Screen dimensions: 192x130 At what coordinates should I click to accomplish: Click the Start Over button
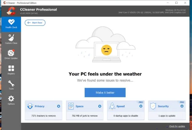point(35,23)
